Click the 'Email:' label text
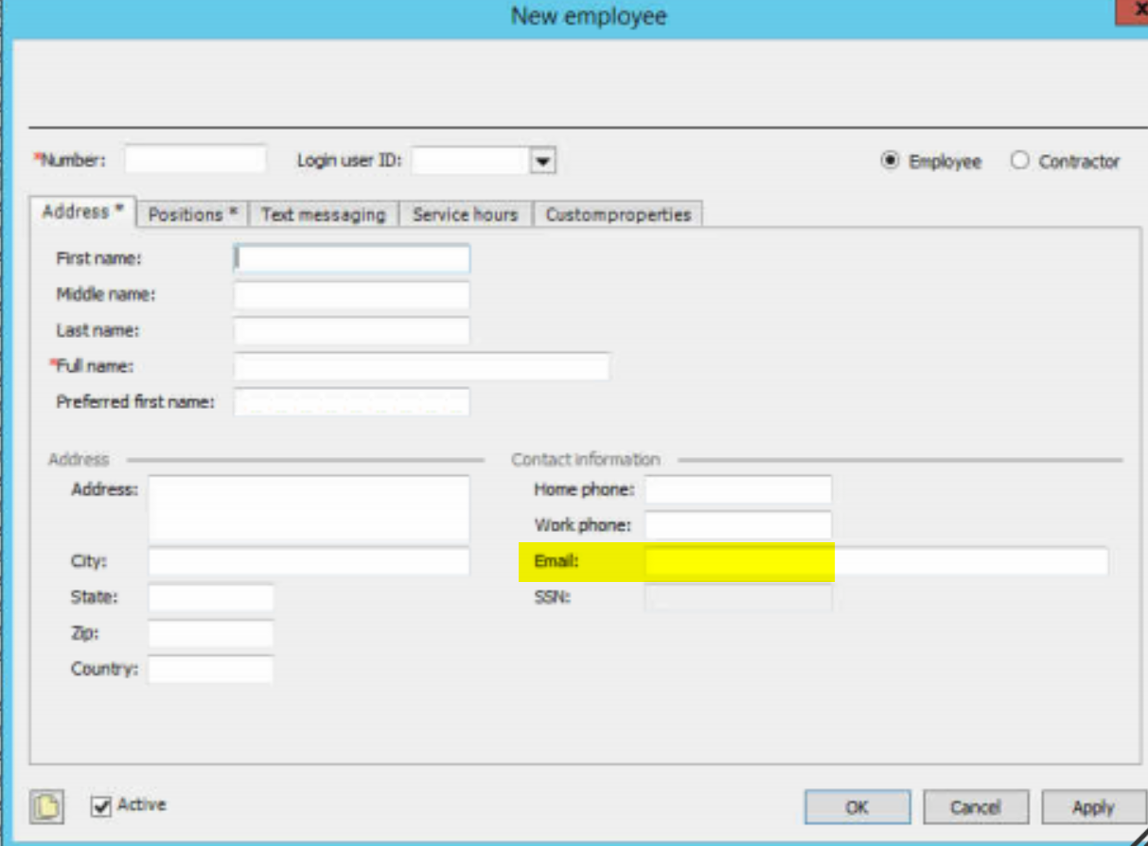Viewport: 1148px width, 846px height. point(556,561)
